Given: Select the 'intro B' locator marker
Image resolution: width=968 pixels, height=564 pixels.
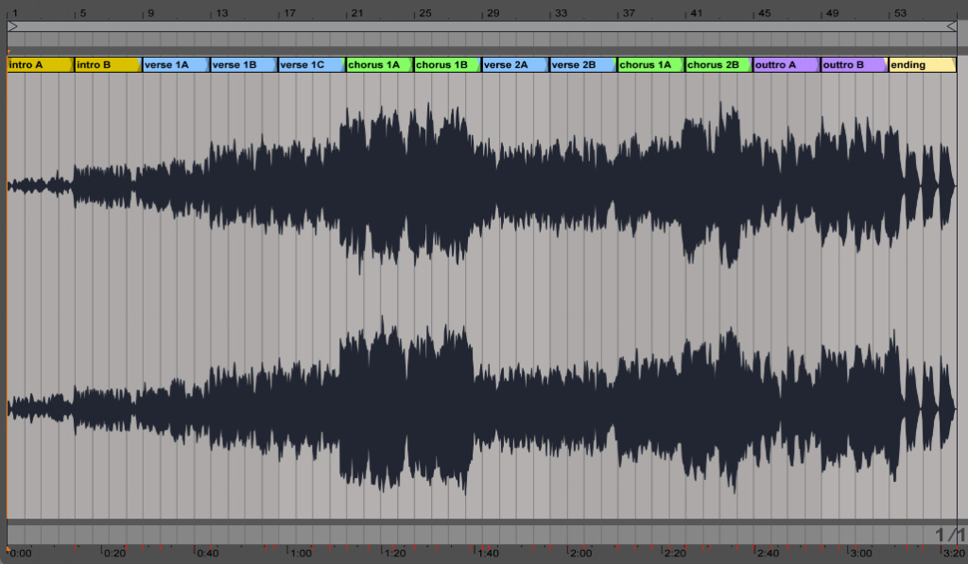Looking at the screenshot, I should 108,65.
